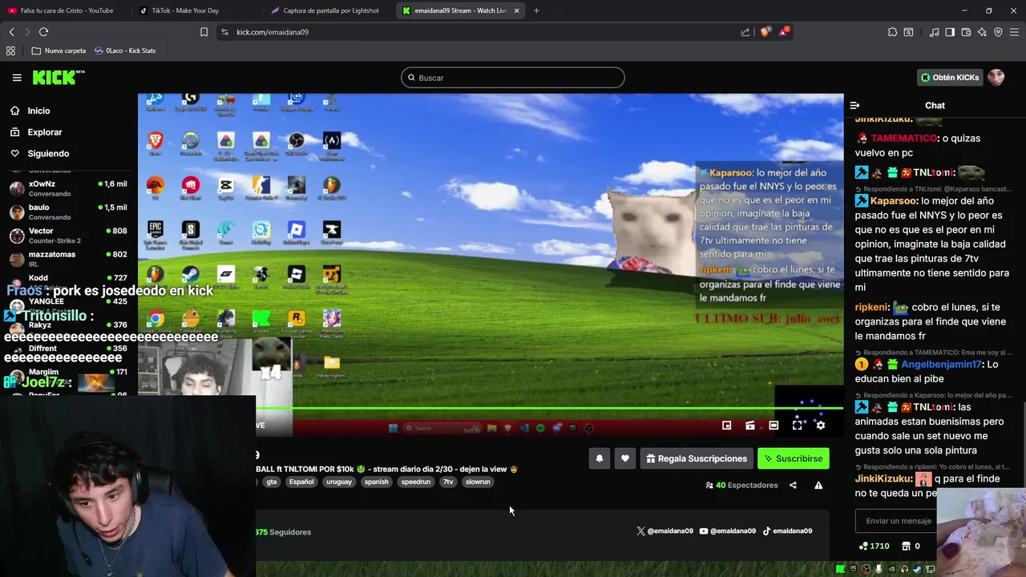Open the video player settings gear
This screenshot has width=1026, height=577.
pos(820,426)
